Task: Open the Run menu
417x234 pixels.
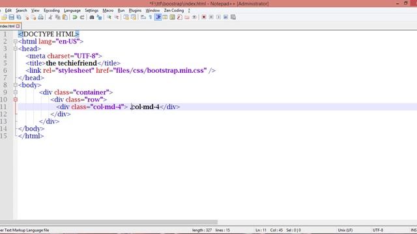Action: (121, 10)
